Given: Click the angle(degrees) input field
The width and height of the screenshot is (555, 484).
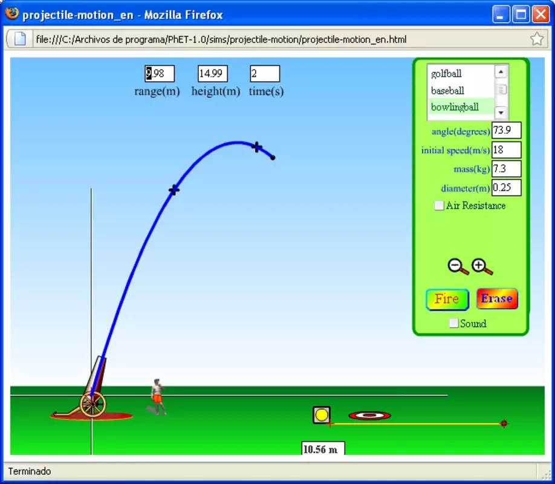Looking at the screenshot, I should [x=506, y=131].
